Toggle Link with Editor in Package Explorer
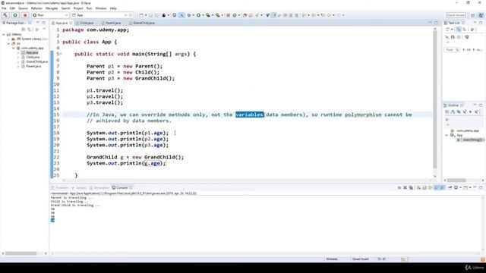The image size is (486, 273). point(30,30)
